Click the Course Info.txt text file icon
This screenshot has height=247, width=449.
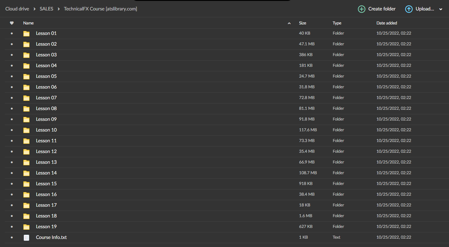(x=27, y=237)
